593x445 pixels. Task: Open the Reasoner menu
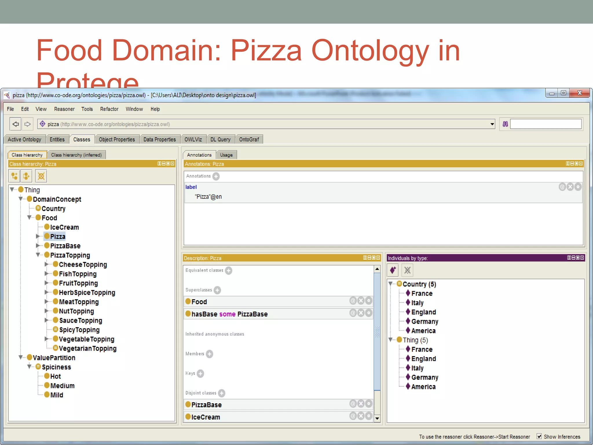(64, 109)
